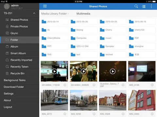Open the test folder
Viewport: 157px width, 117px height.
coord(83,55)
